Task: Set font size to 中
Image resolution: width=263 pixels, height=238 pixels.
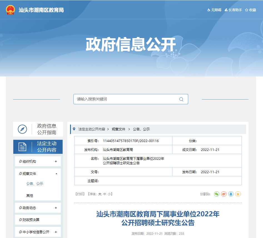Action: [x=105, y=194]
